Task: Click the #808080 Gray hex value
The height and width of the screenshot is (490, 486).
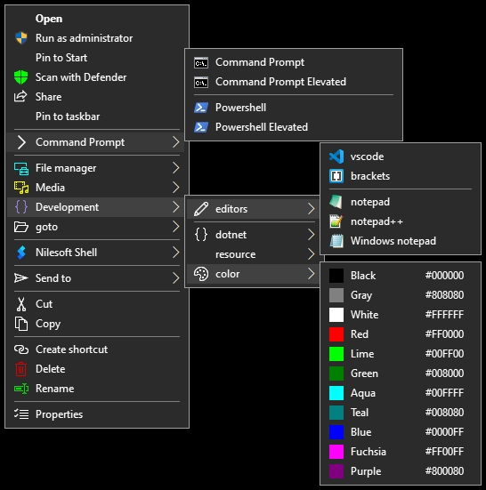Action: point(444,295)
